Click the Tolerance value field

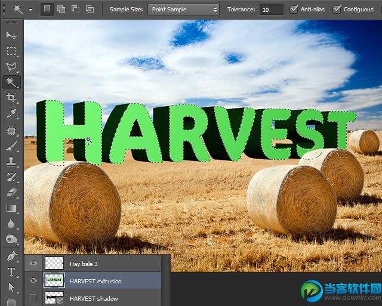click(271, 10)
